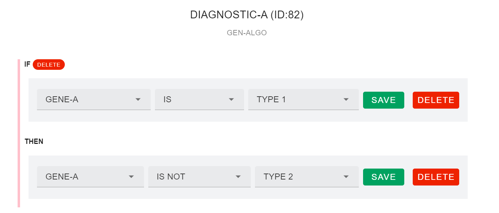Viewport: 499px width, 213px height.
Task: Open the IS NOT operator dropdown text
Action: tap(171, 177)
